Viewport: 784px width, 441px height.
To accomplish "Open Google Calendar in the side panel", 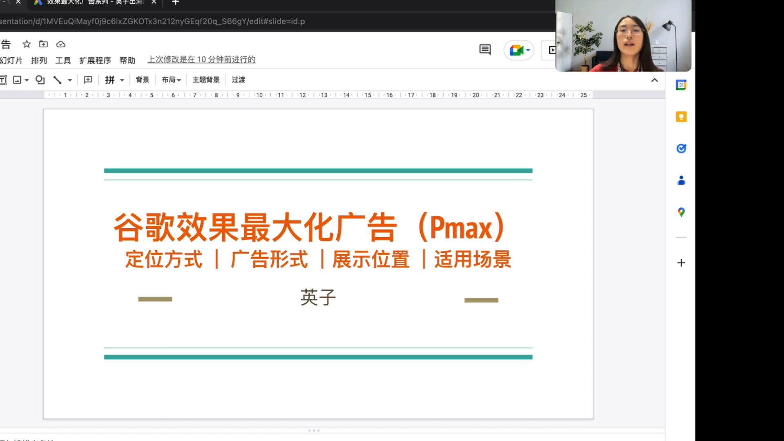I will (x=681, y=85).
